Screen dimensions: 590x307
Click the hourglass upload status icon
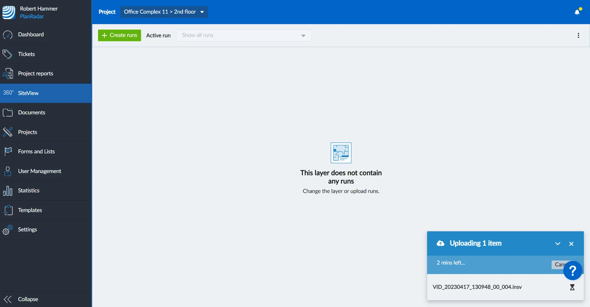pyautogui.click(x=572, y=287)
